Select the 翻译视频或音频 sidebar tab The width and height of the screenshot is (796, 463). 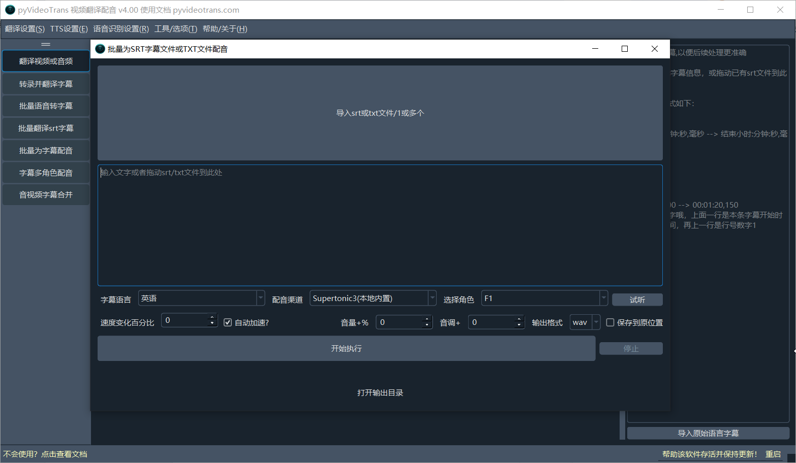coord(46,61)
